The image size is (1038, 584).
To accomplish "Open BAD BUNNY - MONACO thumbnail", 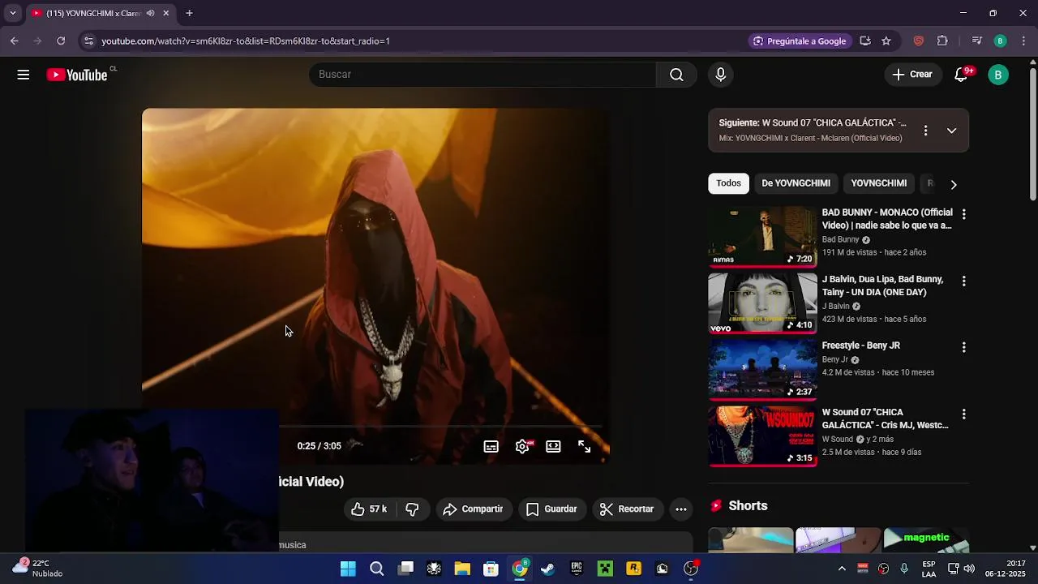I will click(x=762, y=236).
